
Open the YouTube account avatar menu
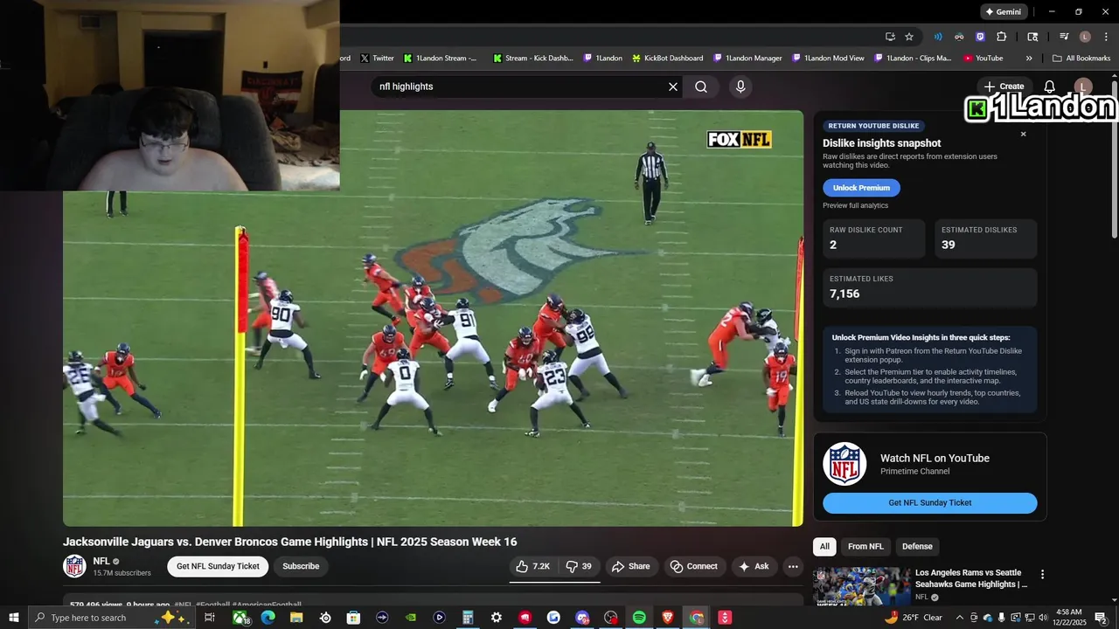1082,86
